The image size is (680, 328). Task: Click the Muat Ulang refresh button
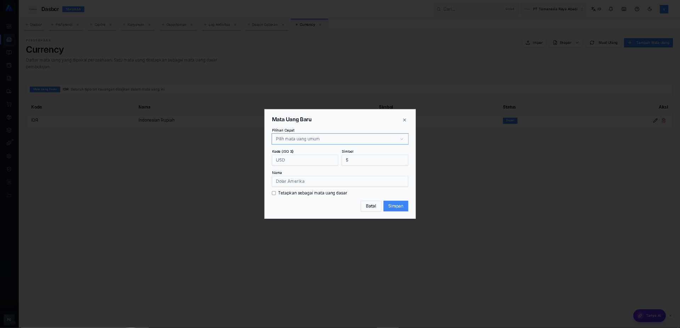[603, 43]
